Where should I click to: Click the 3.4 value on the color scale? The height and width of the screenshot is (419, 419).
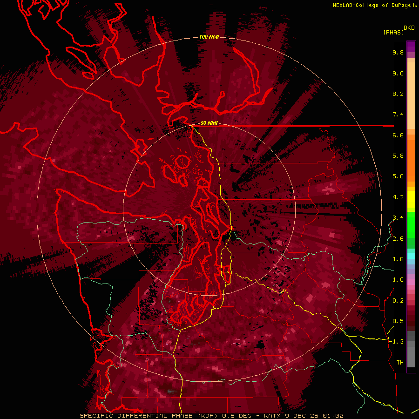pos(398,218)
